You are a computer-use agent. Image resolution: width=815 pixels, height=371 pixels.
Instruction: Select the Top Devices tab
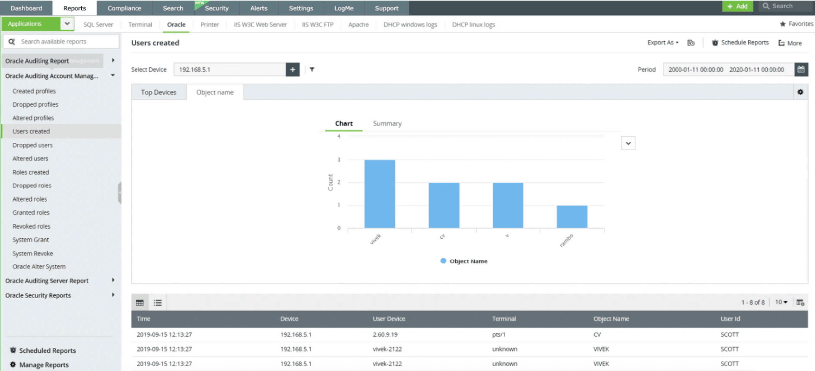[159, 92]
